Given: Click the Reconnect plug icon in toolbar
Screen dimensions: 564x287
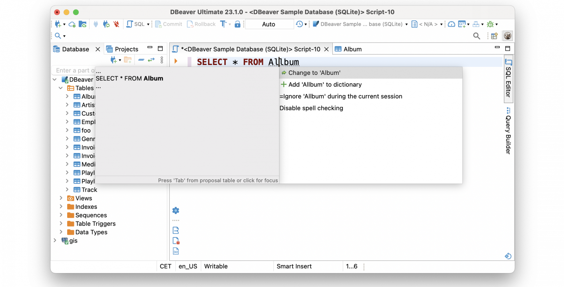Looking at the screenshot, I should (x=106, y=24).
